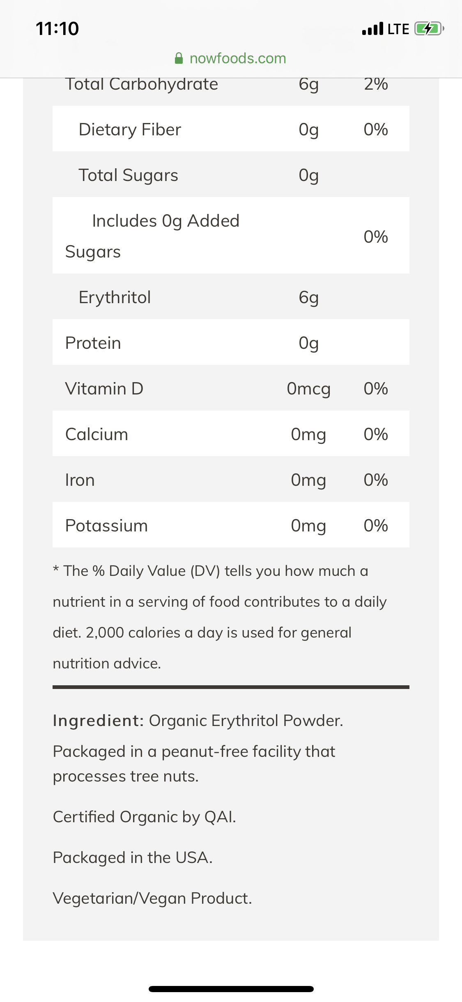Viewport: 462px width, 1002px height.
Task: Select the Potassium row
Action: (x=231, y=526)
